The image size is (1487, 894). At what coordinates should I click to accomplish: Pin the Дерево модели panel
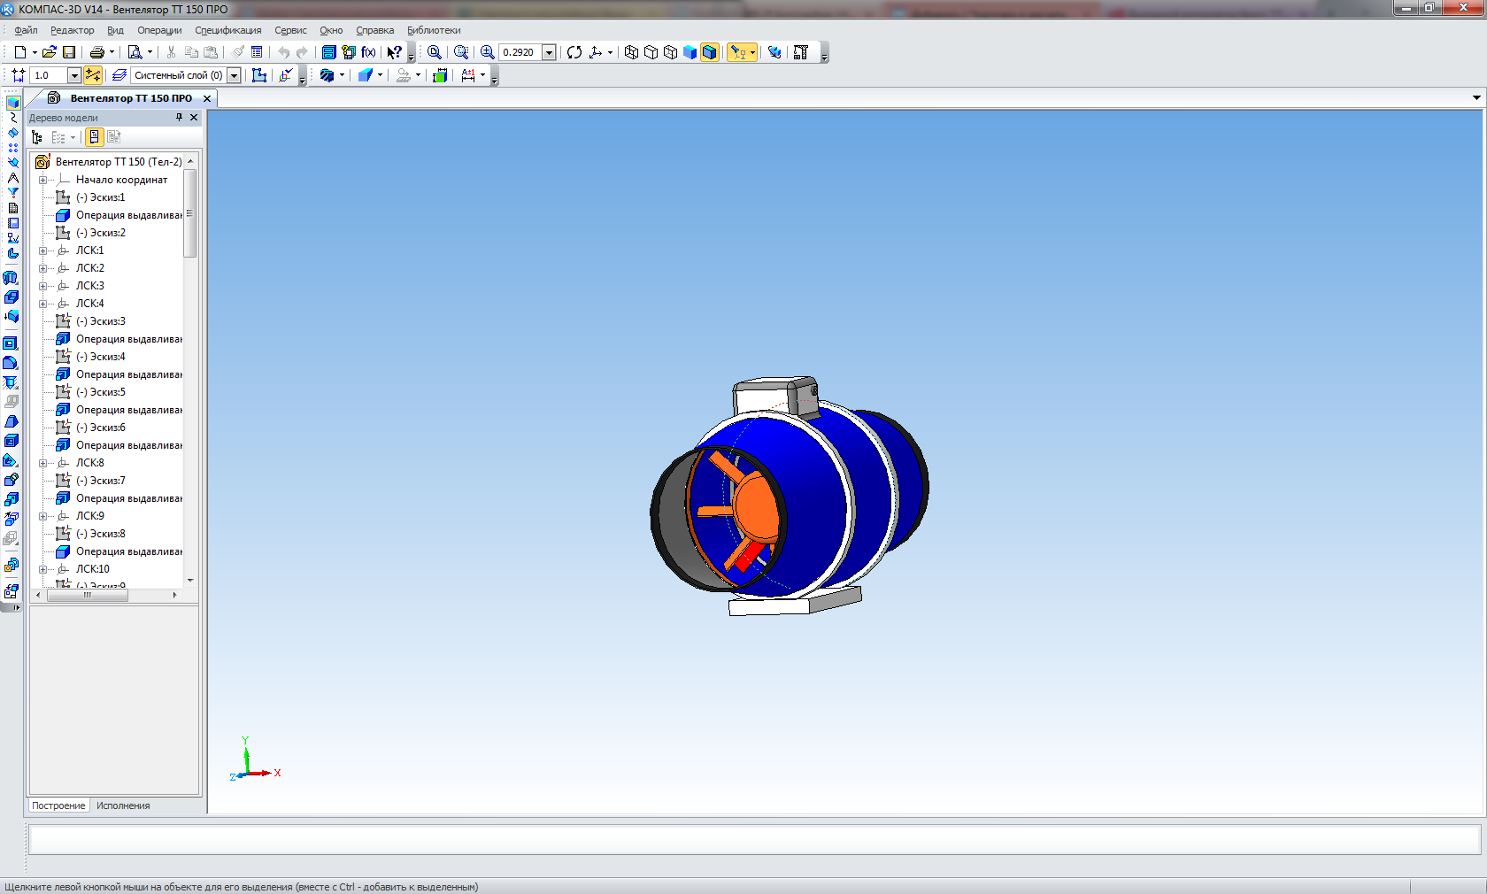[179, 117]
